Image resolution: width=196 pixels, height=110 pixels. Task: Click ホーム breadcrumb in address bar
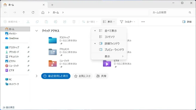tap(56, 13)
